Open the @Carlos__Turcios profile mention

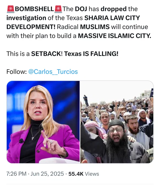click(x=53, y=72)
